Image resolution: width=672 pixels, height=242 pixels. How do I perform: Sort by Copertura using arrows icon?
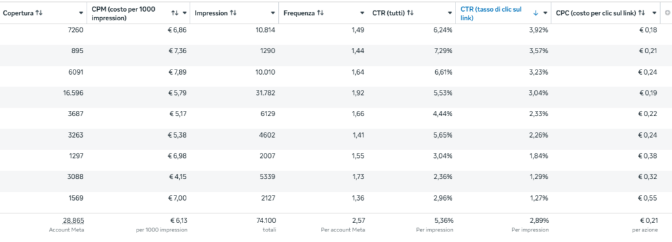tap(39, 13)
